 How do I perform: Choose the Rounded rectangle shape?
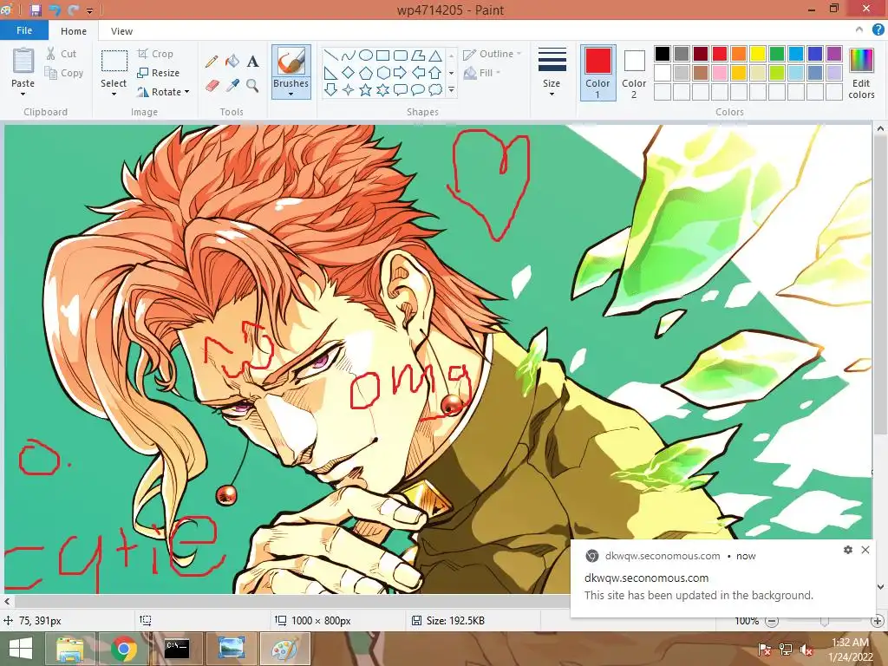401,55
